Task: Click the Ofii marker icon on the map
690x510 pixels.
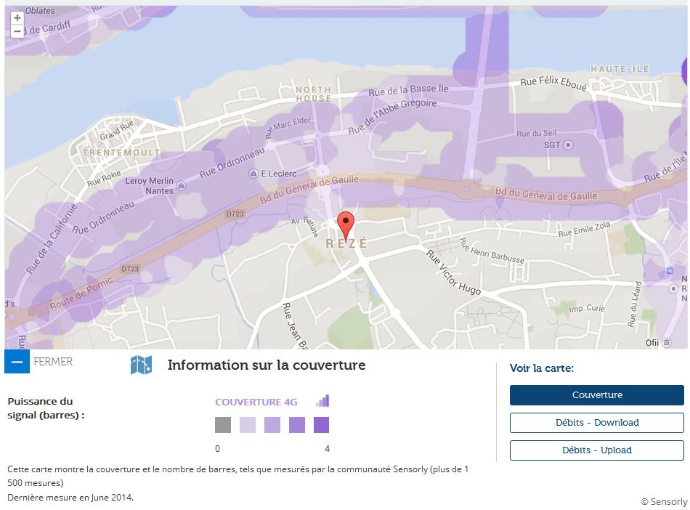Action: tap(667, 342)
